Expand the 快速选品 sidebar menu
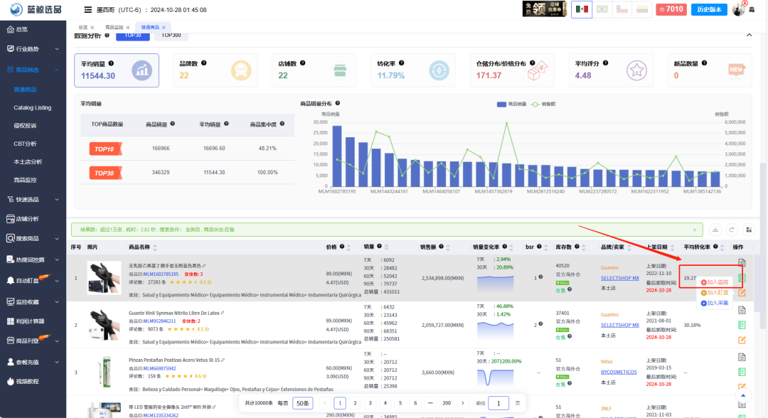The height and width of the screenshot is (418, 768). [x=33, y=200]
